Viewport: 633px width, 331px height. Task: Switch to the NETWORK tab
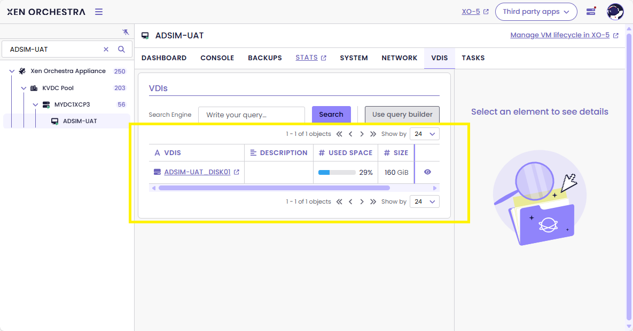pos(399,58)
